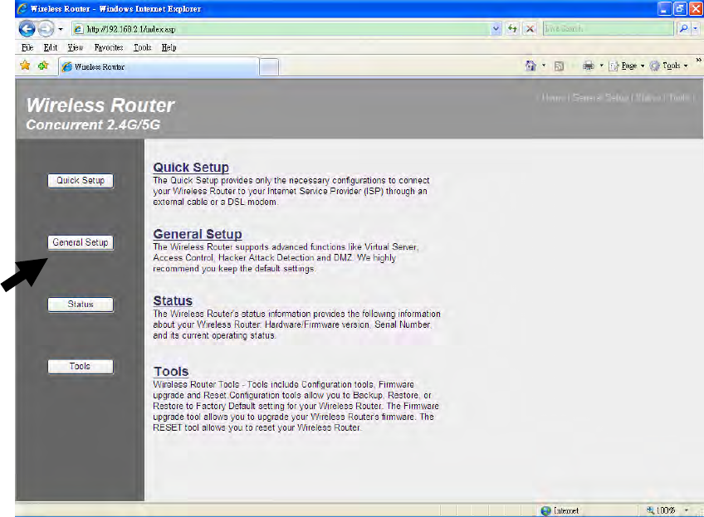
Task: Click the Quick Setup heading link
Action: tap(191, 168)
